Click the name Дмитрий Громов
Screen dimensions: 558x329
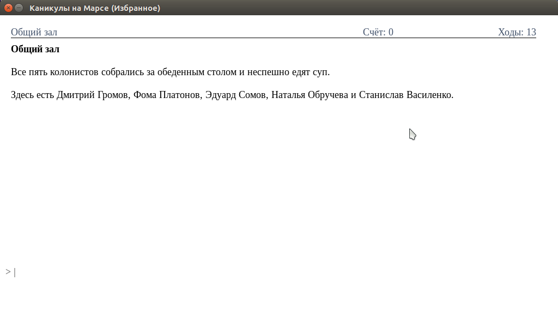click(x=93, y=95)
